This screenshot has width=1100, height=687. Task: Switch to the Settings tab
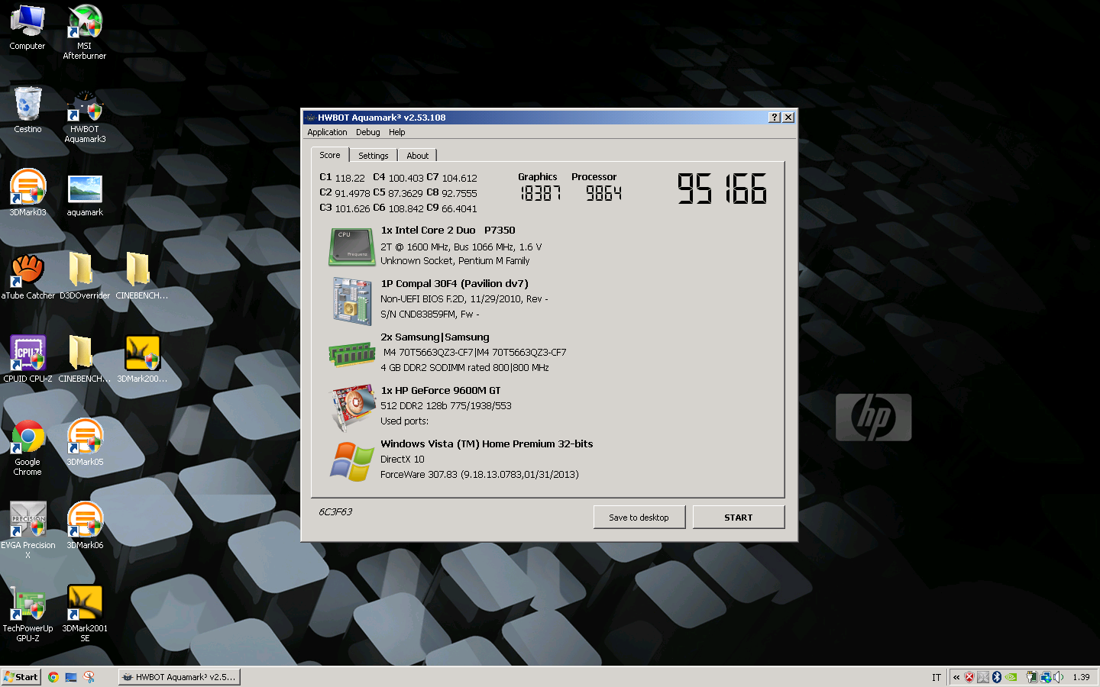[x=374, y=156]
